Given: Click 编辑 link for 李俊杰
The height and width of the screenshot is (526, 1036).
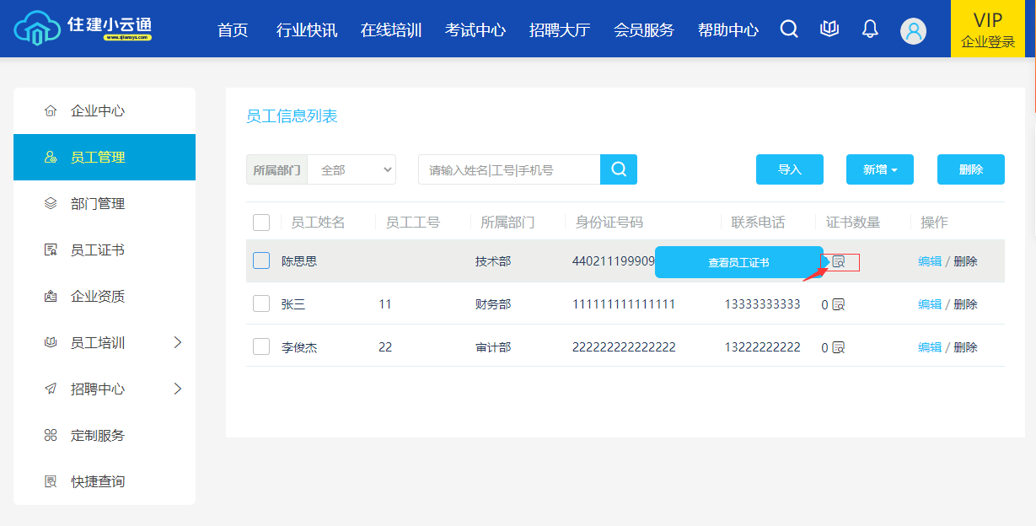Looking at the screenshot, I should point(929,347).
